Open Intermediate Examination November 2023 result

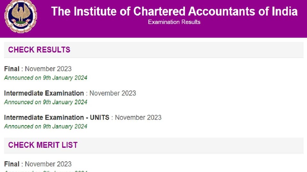tap(70, 93)
